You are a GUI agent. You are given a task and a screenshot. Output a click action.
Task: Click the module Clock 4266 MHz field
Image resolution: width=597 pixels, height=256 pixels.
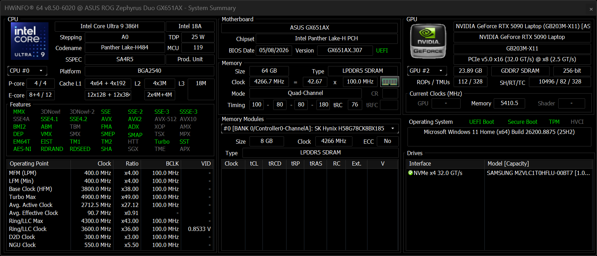tap(334, 141)
